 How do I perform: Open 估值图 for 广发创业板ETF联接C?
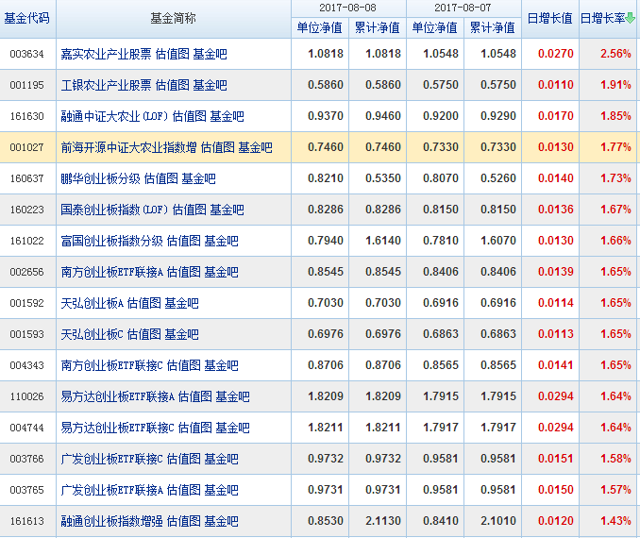click(184, 459)
